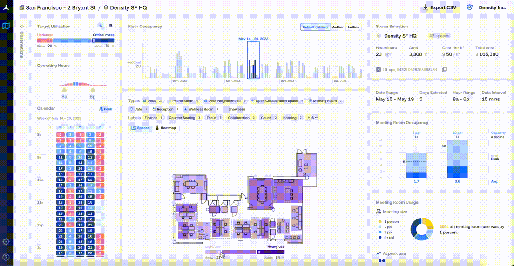Toggle Monday column in the calendar

pos(61,127)
